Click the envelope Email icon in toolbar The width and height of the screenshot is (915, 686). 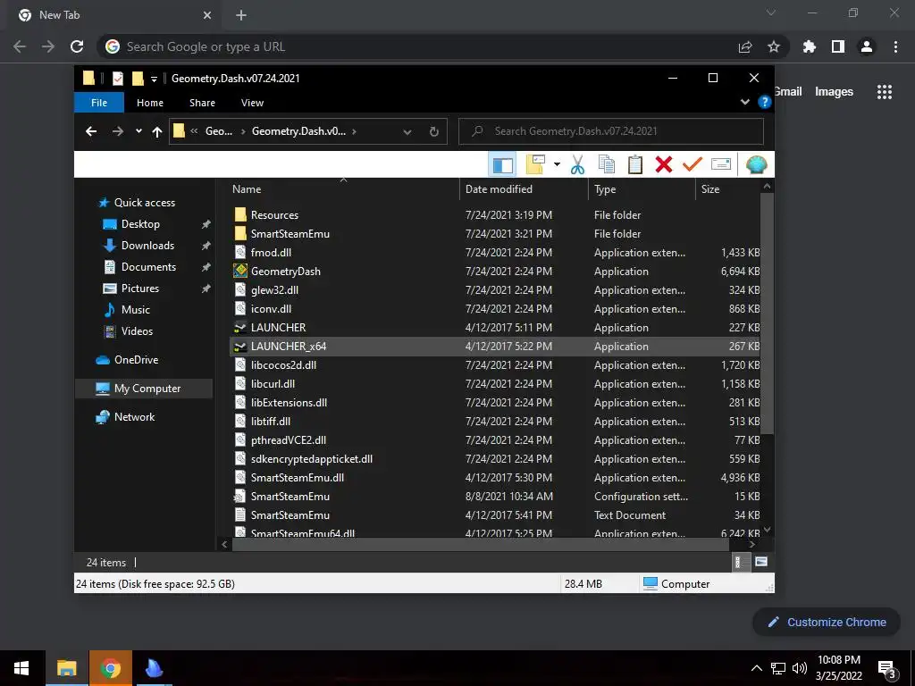721,164
